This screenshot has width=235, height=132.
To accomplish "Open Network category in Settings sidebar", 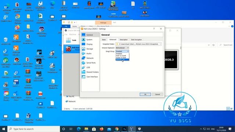I will pos(90,58).
